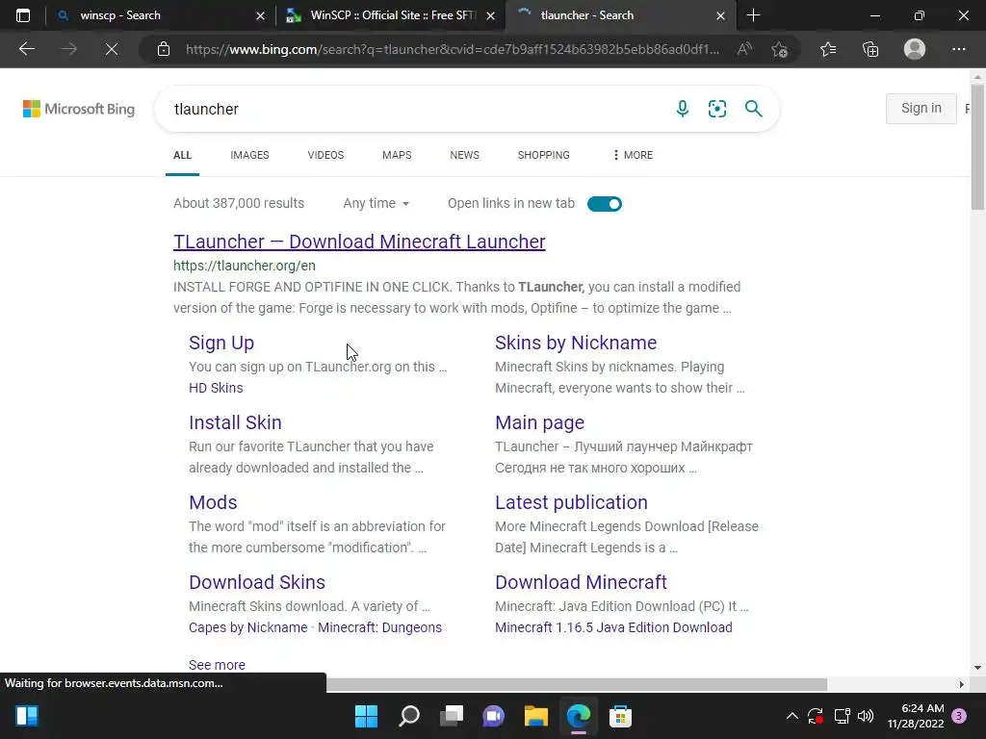The width and height of the screenshot is (986, 739).
Task: Close the winscp - Search tab
Action: 260,15
